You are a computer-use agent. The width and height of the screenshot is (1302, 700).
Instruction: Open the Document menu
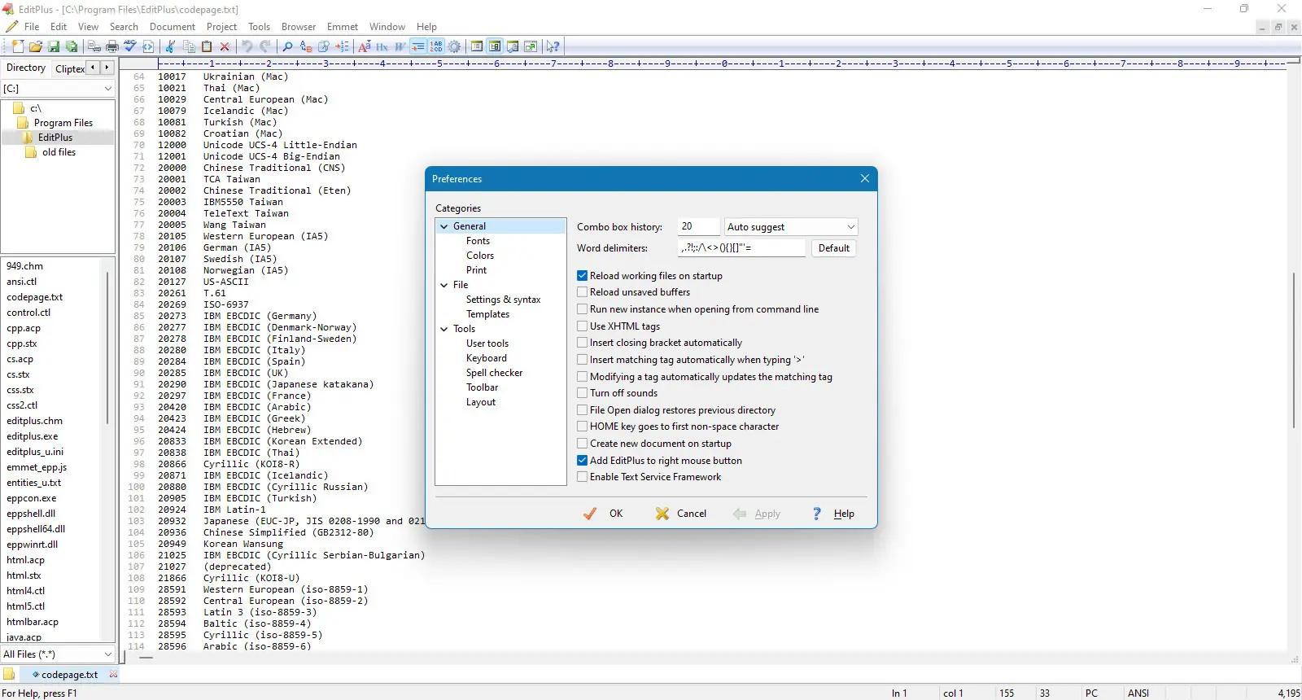pyautogui.click(x=173, y=27)
